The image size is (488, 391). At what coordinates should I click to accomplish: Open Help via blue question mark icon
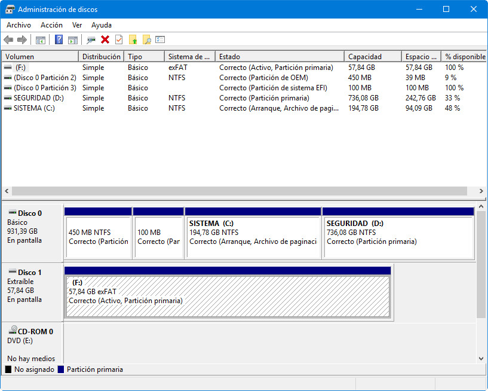pyautogui.click(x=59, y=40)
